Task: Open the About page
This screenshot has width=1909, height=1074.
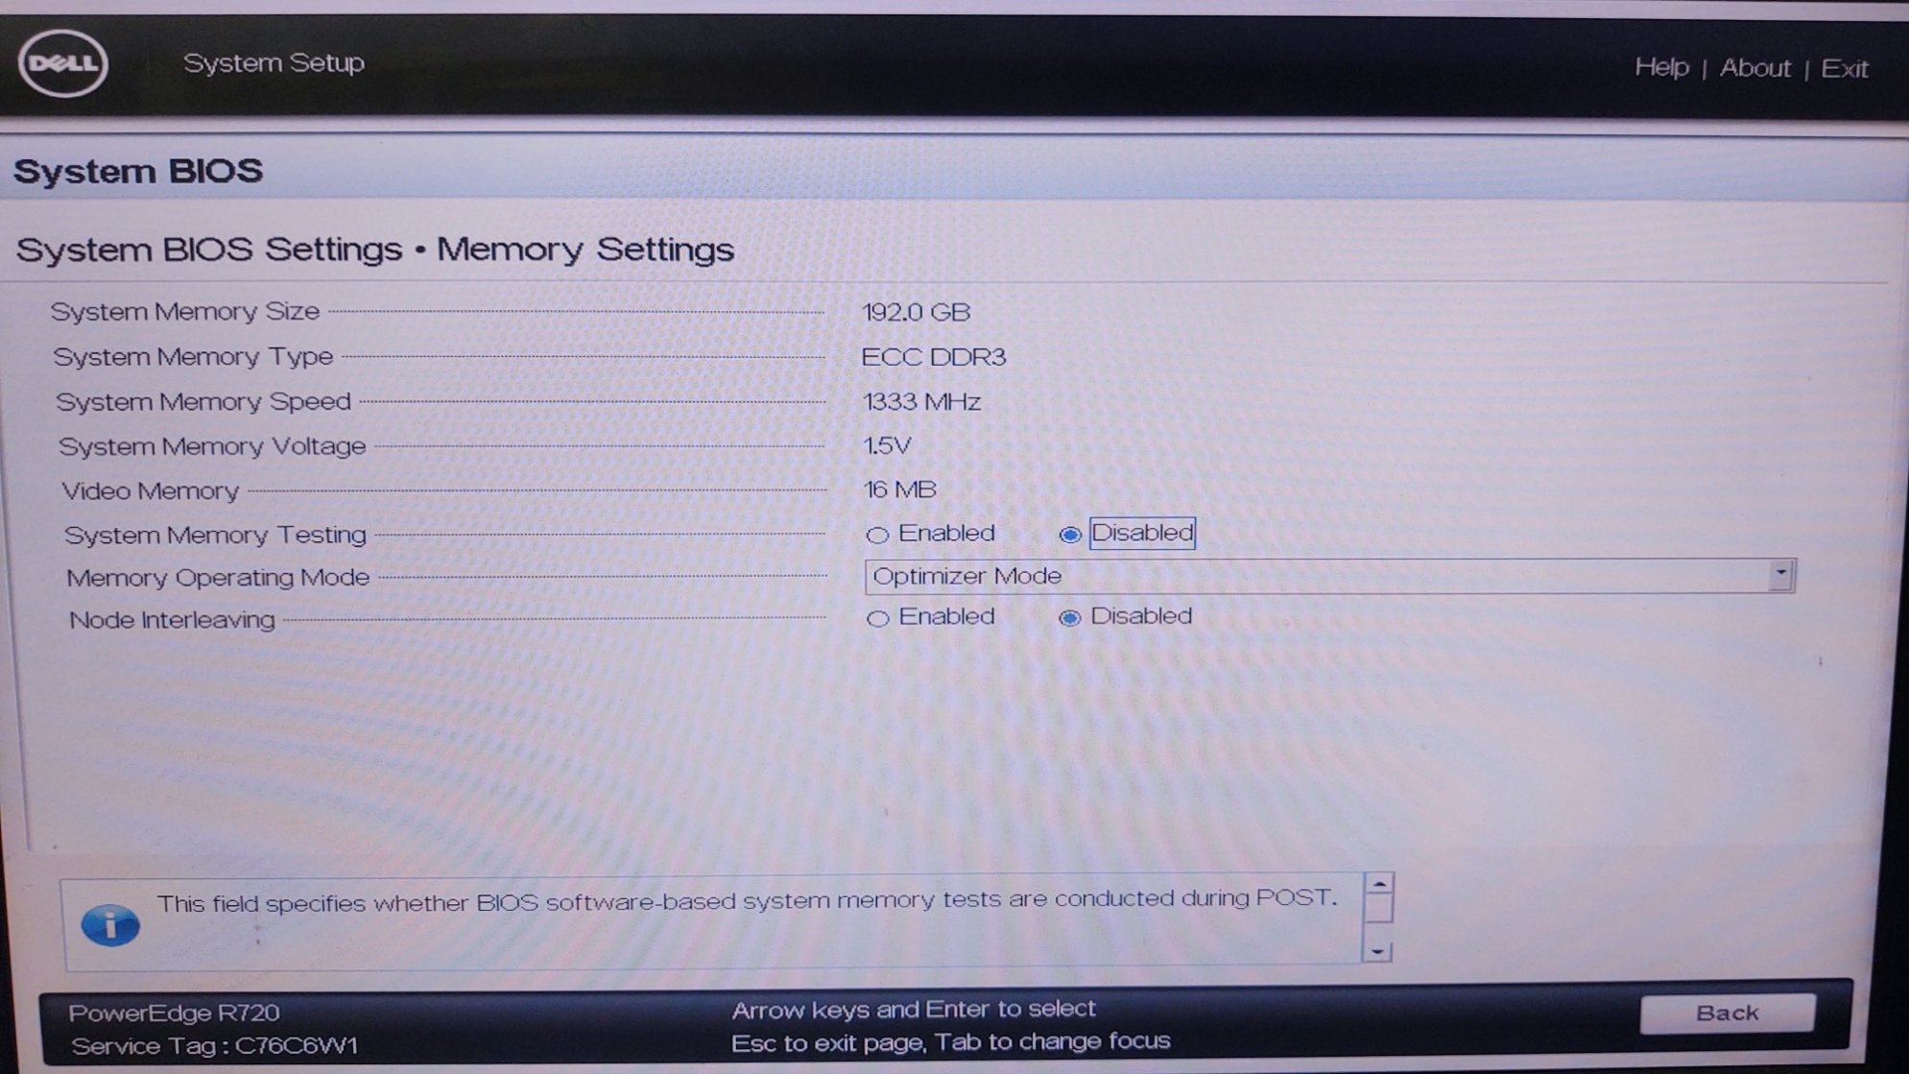Action: [1754, 68]
